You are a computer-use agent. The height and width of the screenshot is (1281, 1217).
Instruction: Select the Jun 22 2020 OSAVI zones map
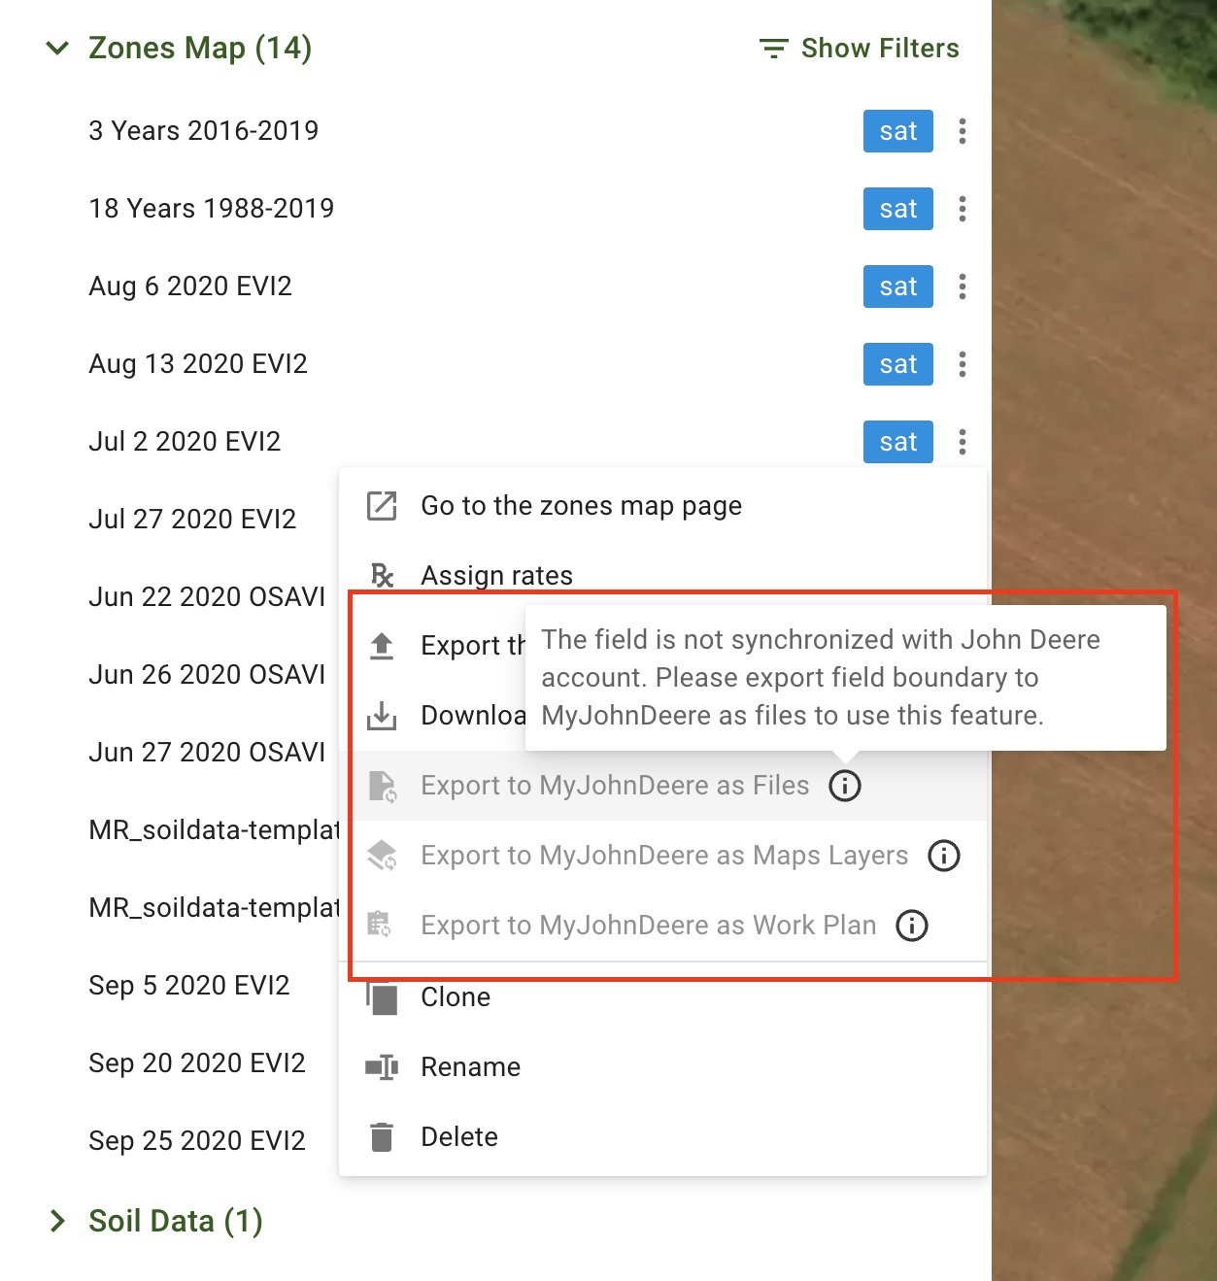207,597
